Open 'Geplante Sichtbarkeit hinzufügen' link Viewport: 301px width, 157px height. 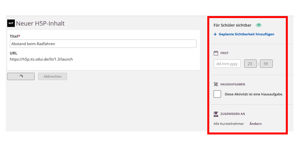click(x=246, y=34)
